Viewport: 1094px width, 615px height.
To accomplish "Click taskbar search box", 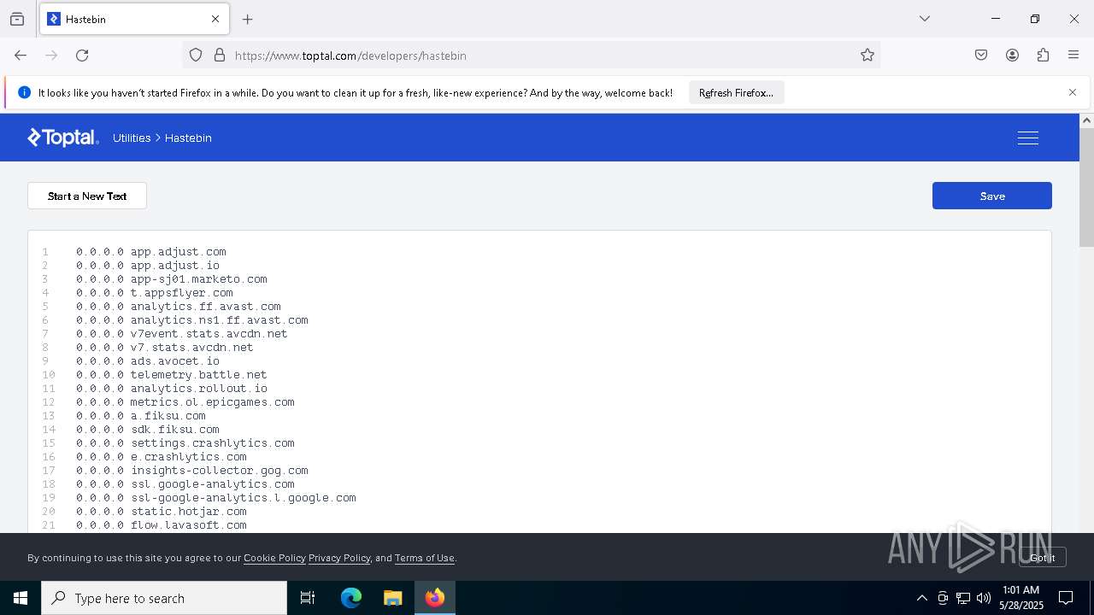I will (x=164, y=598).
